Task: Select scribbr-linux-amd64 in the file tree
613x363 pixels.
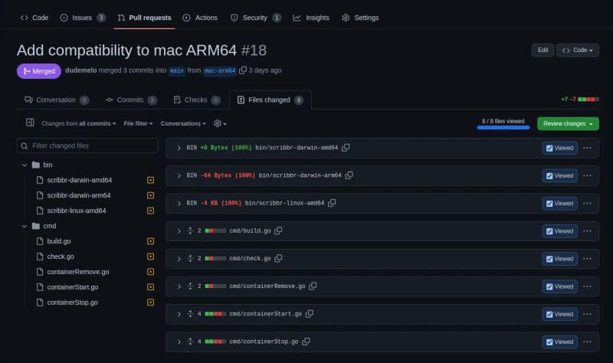Action: point(76,211)
